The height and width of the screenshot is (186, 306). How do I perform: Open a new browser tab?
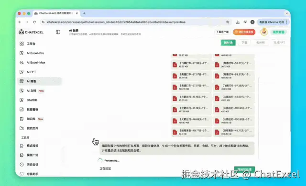(84, 13)
